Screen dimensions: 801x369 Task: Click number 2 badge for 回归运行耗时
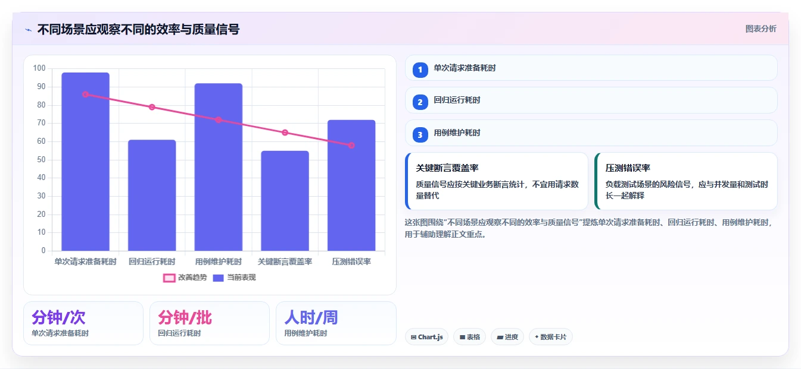point(420,102)
